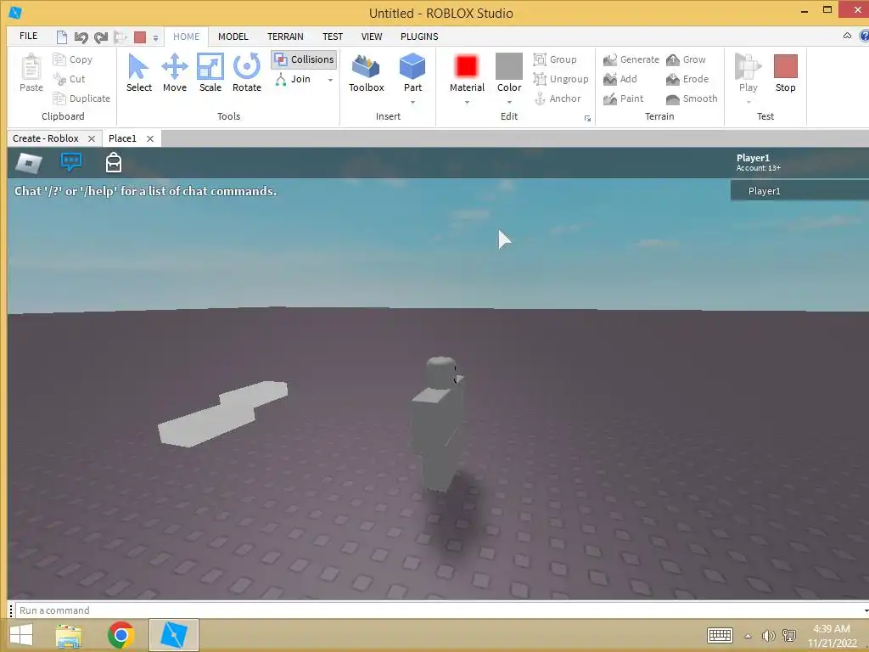Viewport: 869px width, 652px height.
Task: Open the Color dropdown arrow
Action: point(509,103)
